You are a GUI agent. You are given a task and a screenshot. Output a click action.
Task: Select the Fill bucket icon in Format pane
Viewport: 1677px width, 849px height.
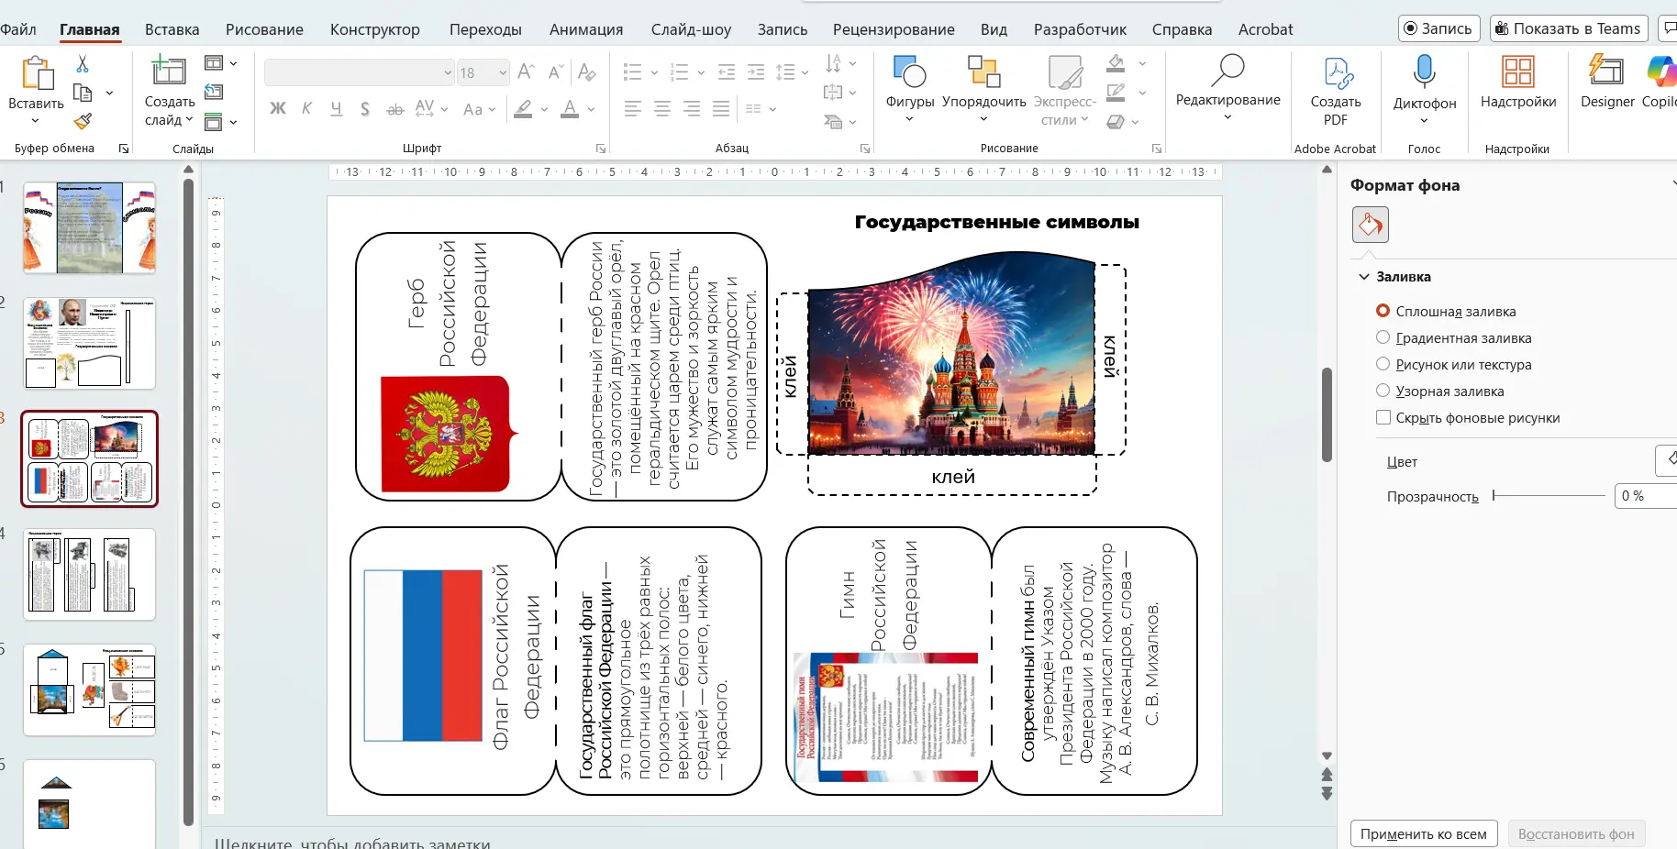point(1370,225)
